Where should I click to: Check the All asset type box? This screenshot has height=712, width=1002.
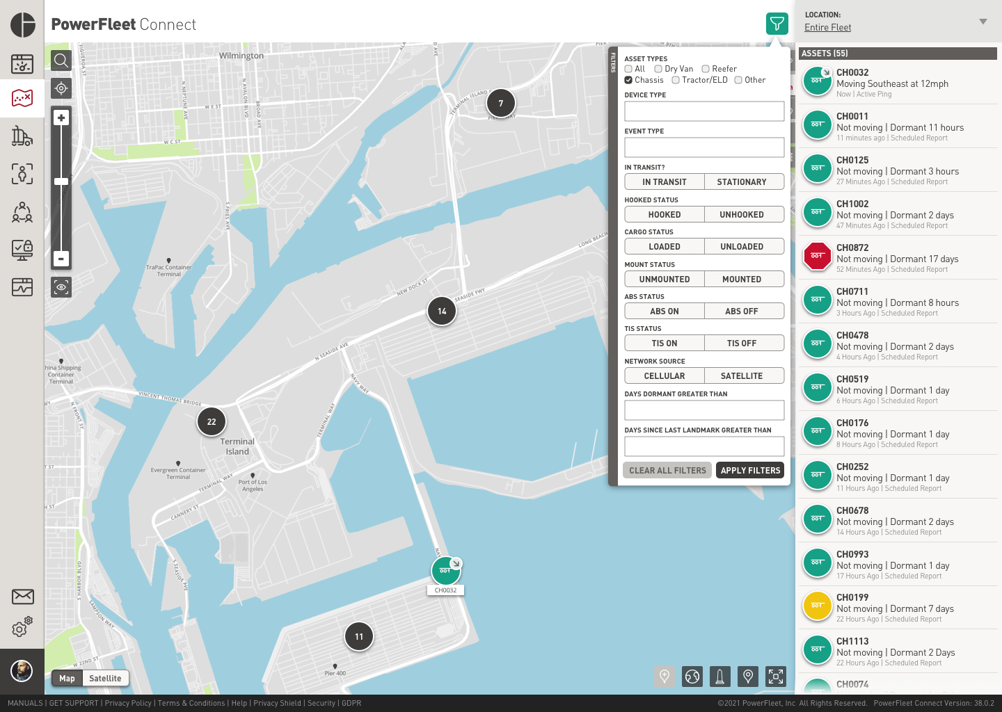coord(628,69)
